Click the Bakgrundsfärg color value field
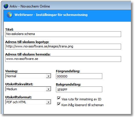 79,89
